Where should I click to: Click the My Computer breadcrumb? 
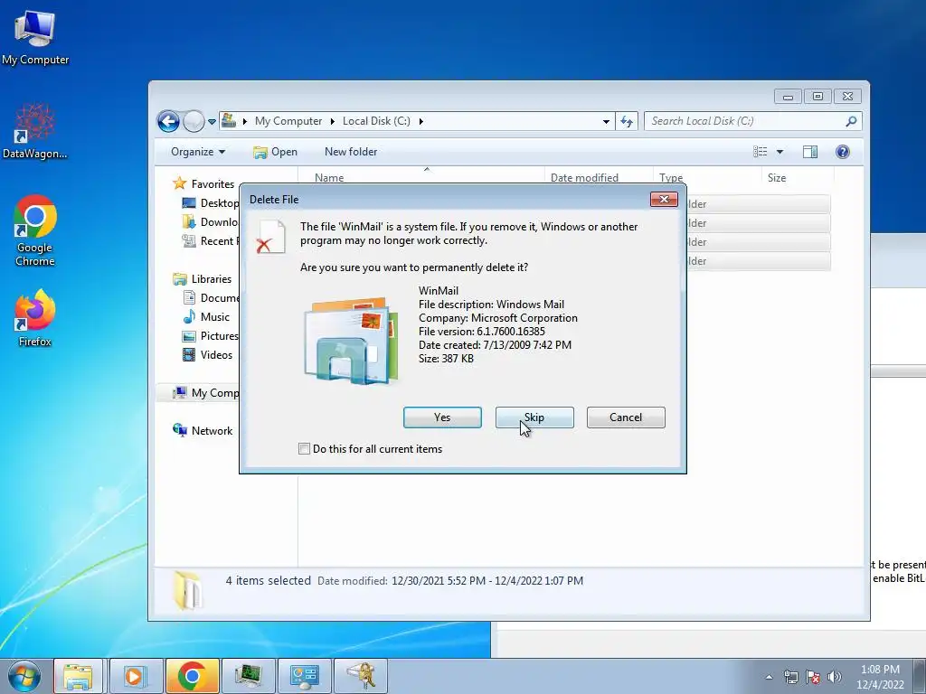(288, 121)
